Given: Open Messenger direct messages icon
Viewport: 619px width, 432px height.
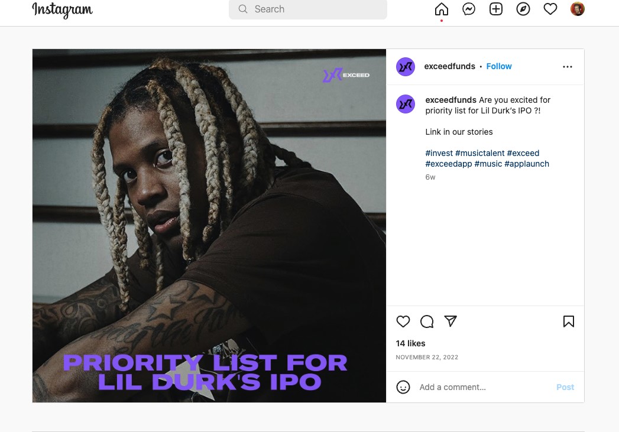Looking at the screenshot, I should [x=469, y=9].
